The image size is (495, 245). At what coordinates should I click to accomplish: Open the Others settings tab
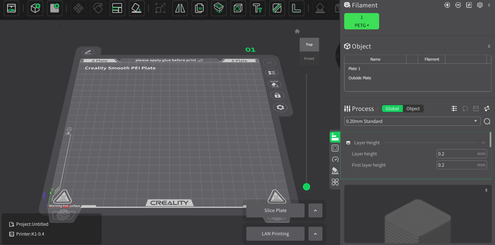click(335, 182)
